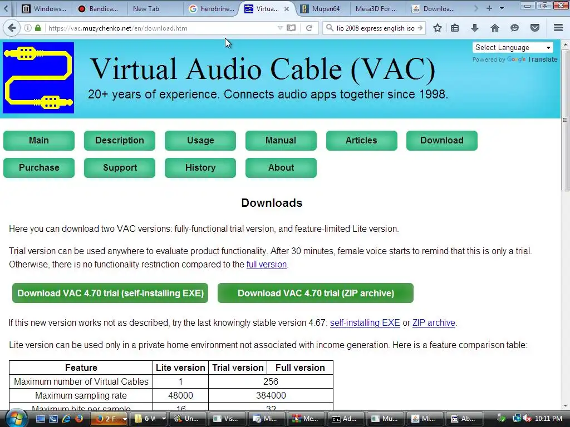List all tabs dropdown arrow
Viewport: 570px width, 427px height.
click(502, 8)
